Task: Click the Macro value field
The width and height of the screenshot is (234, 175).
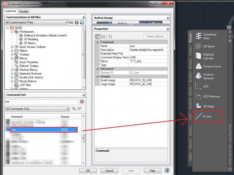Action: [x=148, y=61]
